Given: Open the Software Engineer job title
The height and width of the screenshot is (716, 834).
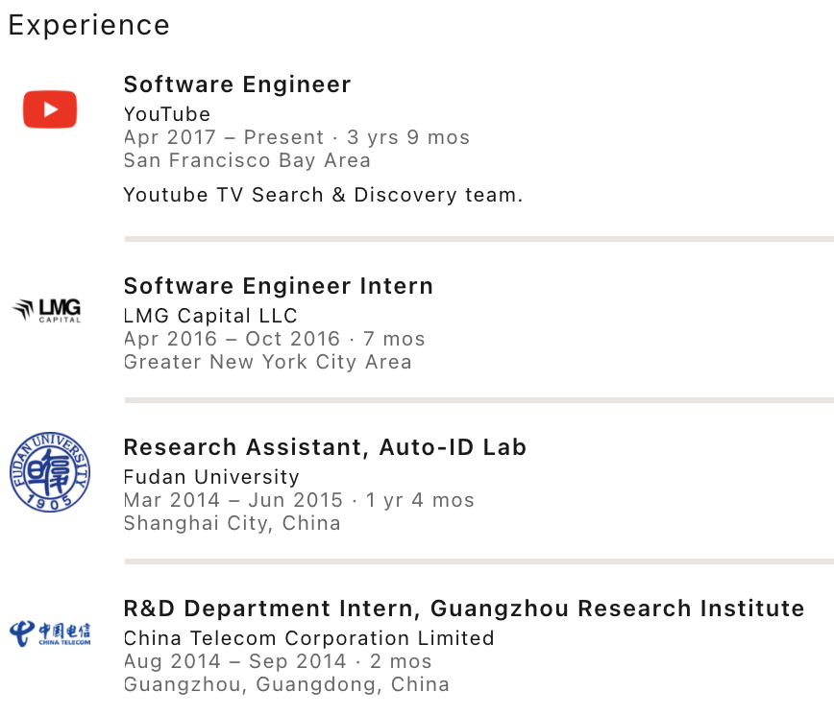Looking at the screenshot, I should pyautogui.click(x=237, y=84).
